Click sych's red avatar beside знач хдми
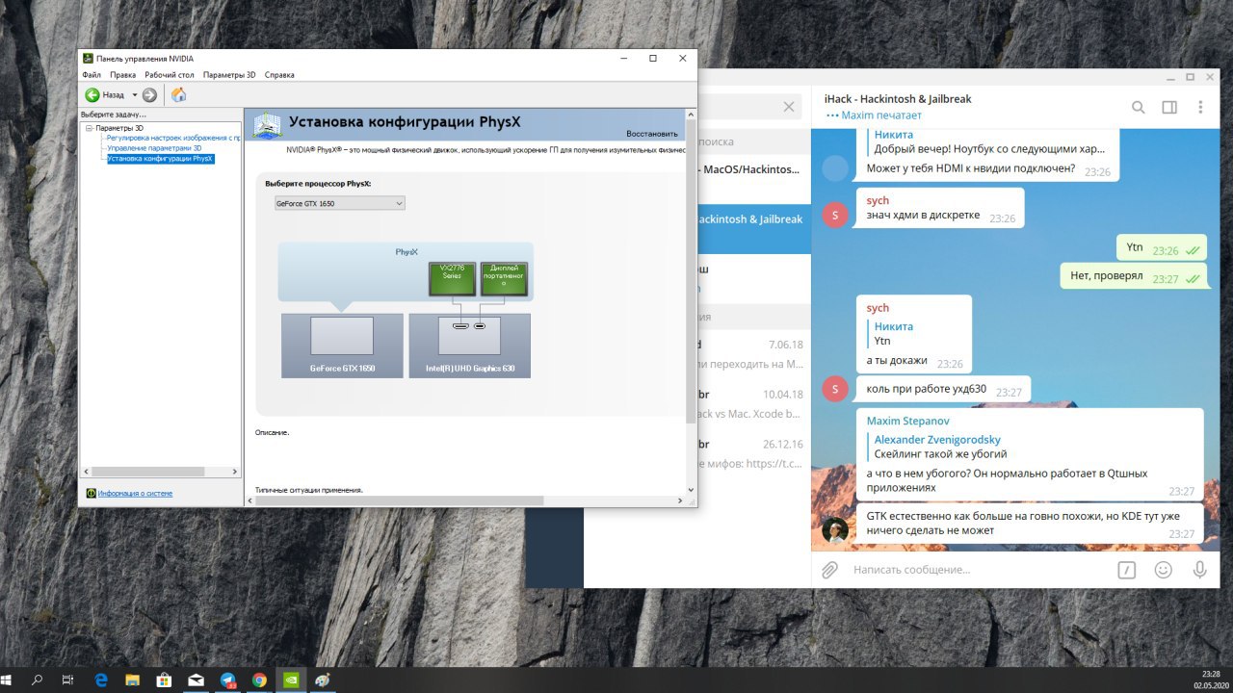This screenshot has height=693, width=1233. pos(835,215)
